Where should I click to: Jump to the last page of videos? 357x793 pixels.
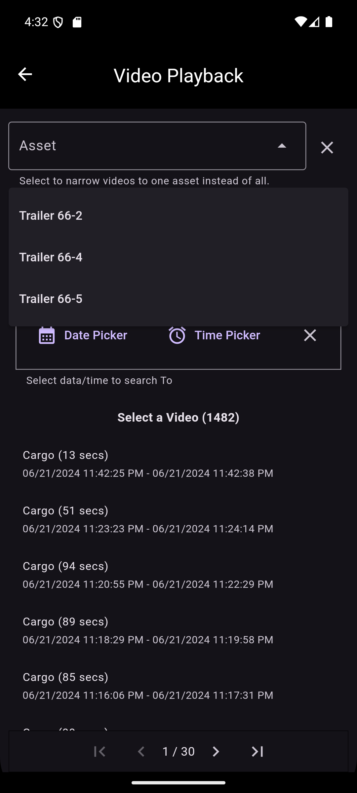pos(257,752)
